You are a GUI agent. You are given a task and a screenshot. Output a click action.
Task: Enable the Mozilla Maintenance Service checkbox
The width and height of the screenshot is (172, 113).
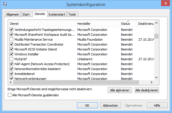coord(11,39)
